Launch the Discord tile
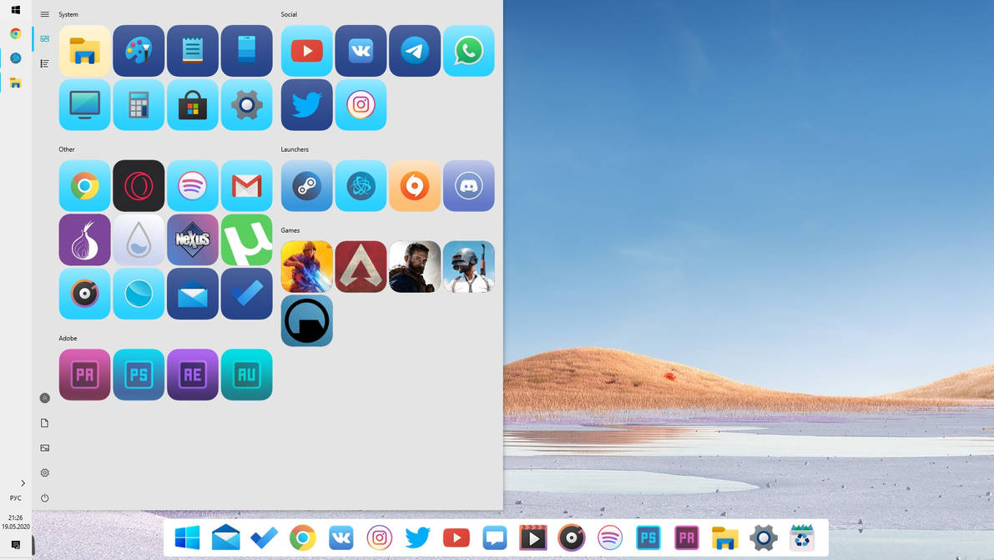This screenshot has width=994, height=560. [x=468, y=186]
